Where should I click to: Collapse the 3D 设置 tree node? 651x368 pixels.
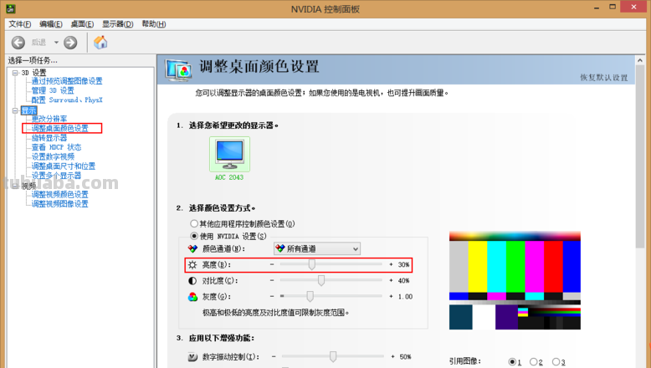(x=14, y=73)
